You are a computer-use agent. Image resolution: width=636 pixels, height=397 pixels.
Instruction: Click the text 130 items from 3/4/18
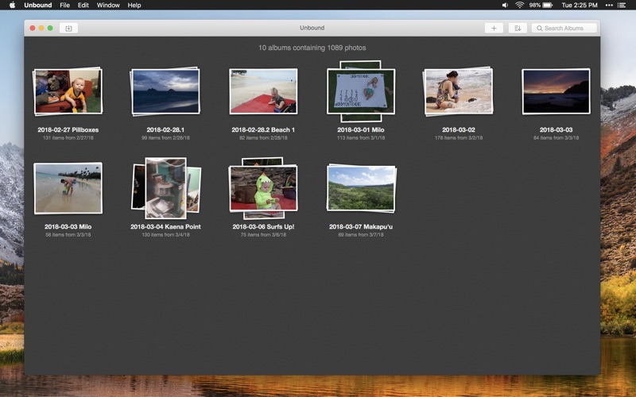(x=165, y=234)
